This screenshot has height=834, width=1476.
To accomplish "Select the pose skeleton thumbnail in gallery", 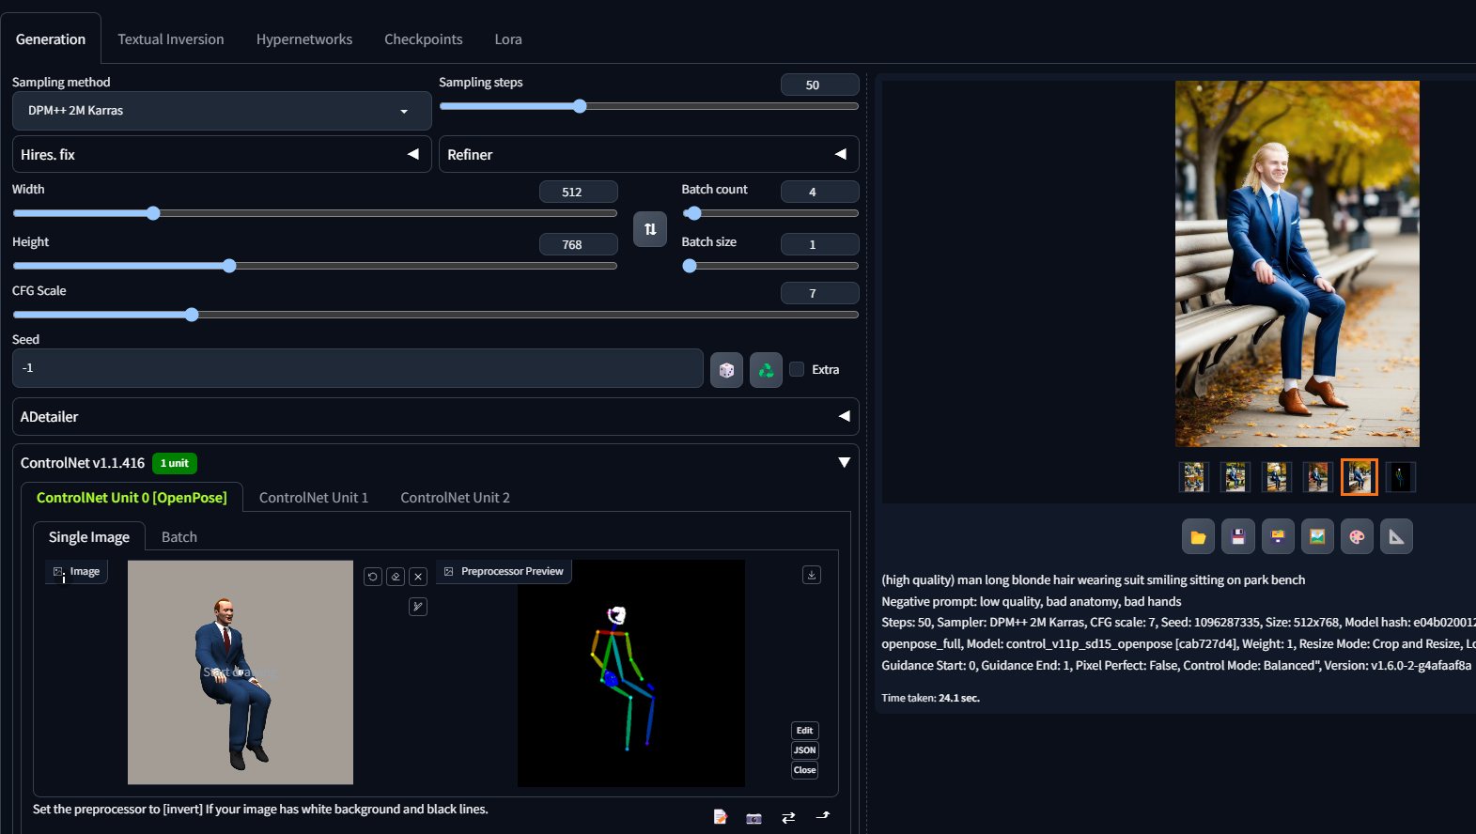I will (x=1401, y=477).
